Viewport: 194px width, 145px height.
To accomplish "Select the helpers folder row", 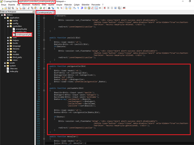I will (16, 40).
